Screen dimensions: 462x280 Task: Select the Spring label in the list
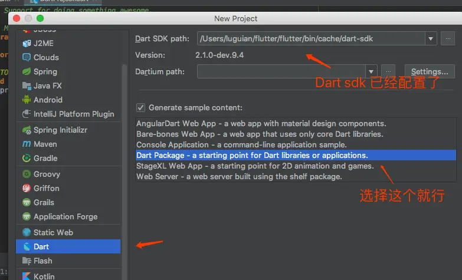(45, 71)
